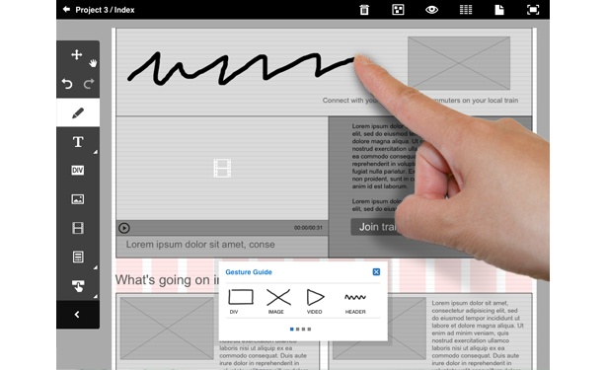
Task: Go to fourth Gesture Guide page dot
Action: pos(309,329)
